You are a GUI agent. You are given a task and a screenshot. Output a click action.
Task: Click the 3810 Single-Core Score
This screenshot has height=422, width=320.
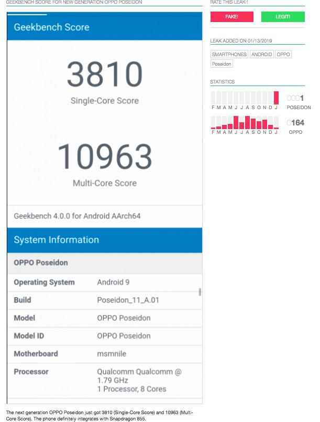click(x=105, y=75)
